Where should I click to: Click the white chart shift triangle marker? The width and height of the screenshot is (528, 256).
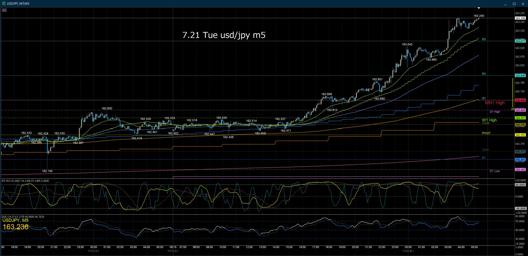tap(479, 8)
